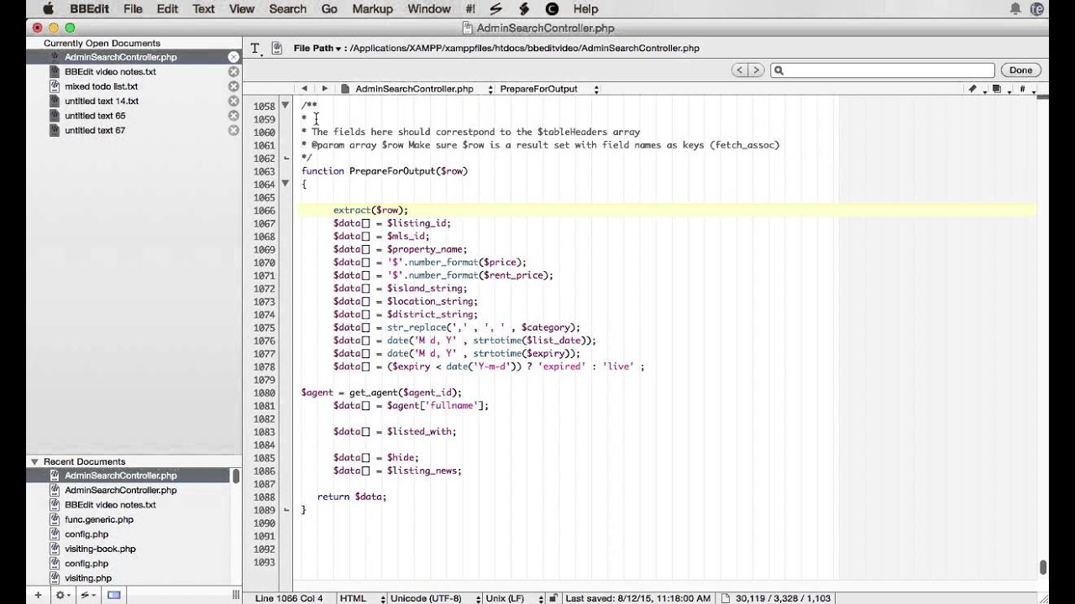Click inside the search field
1075x604 pixels.
coord(882,70)
